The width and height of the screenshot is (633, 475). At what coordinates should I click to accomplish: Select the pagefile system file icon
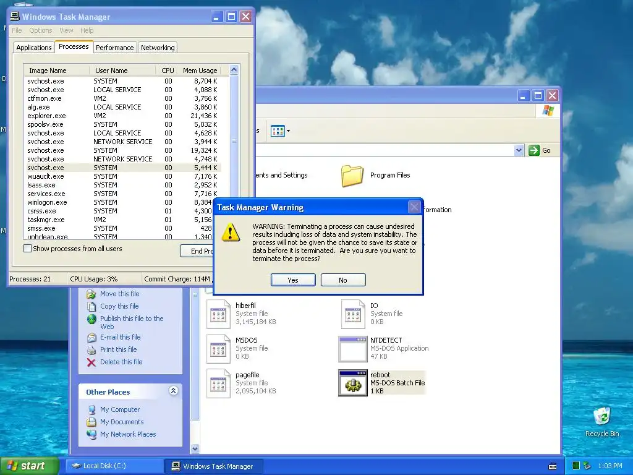218,383
